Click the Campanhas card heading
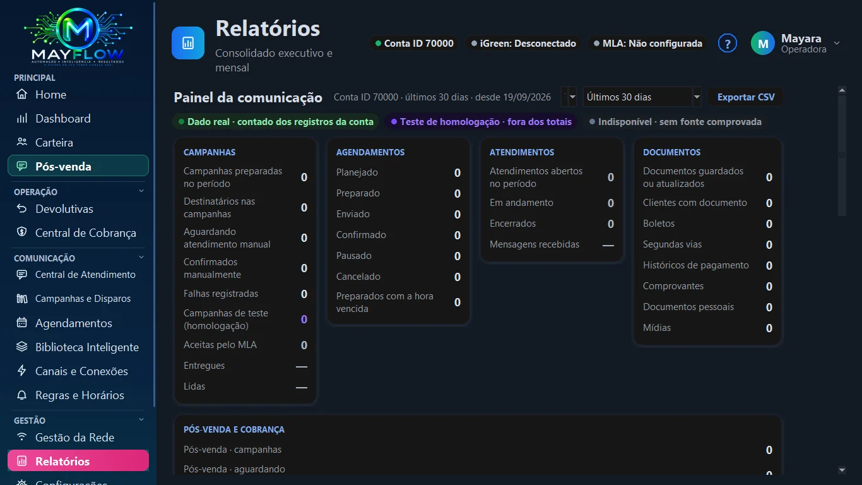Image resolution: width=862 pixels, height=485 pixels. [210, 152]
